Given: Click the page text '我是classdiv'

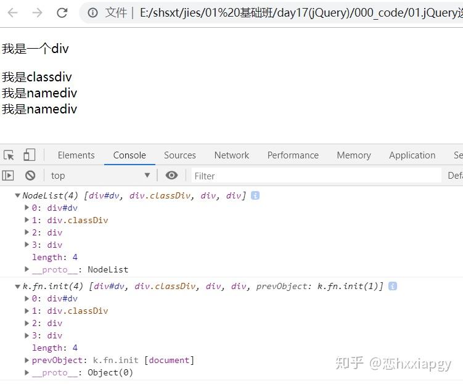Looking at the screenshot, I should 36,77.
